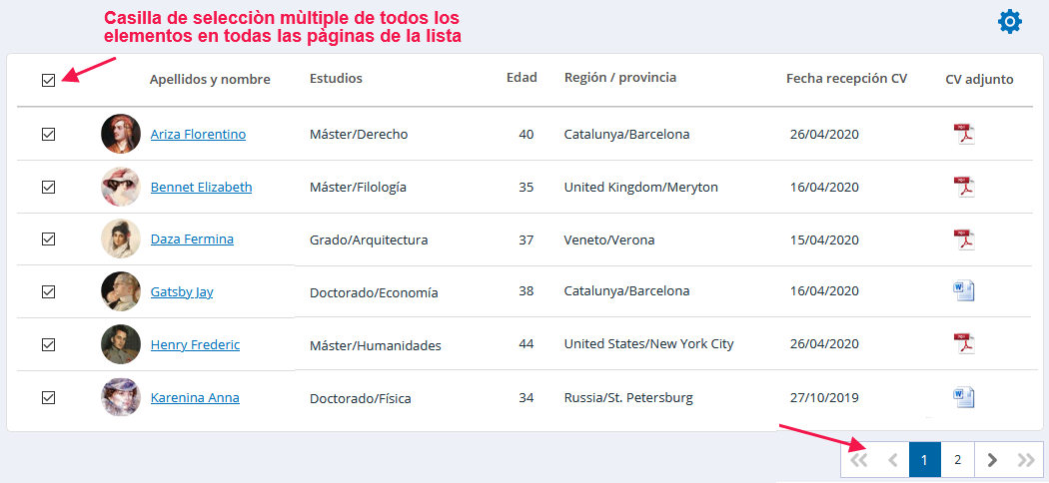The image size is (1049, 483).
Task: Uncheck the Ariza Florentino row checkbox
Action: pos(48,135)
